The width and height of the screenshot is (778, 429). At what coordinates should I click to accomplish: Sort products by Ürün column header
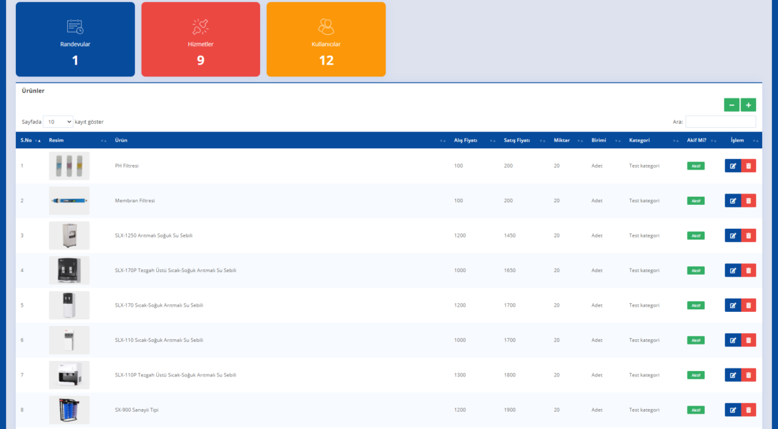(x=122, y=140)
